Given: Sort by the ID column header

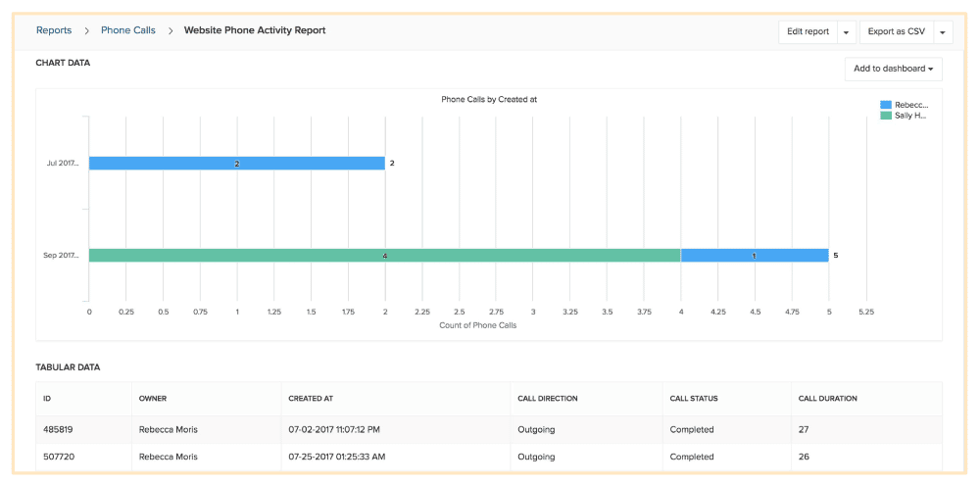Looking at the screenshot, I should tap(47, 399).
